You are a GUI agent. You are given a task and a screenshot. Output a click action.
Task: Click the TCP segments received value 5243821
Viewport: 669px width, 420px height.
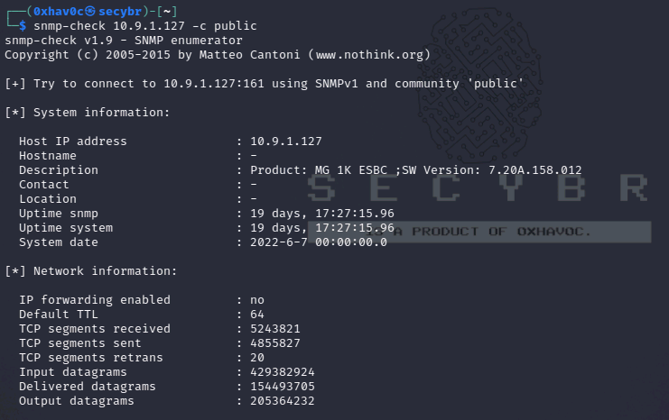[274, 329]
